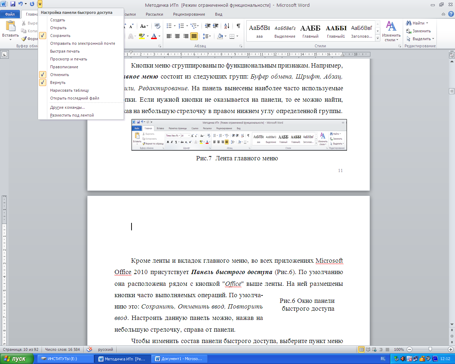Viewport: 455px width, 364px height.
Task: Click the Clear Formatting eraser icon
Action: pyautogui.click(x=157, y=26)
